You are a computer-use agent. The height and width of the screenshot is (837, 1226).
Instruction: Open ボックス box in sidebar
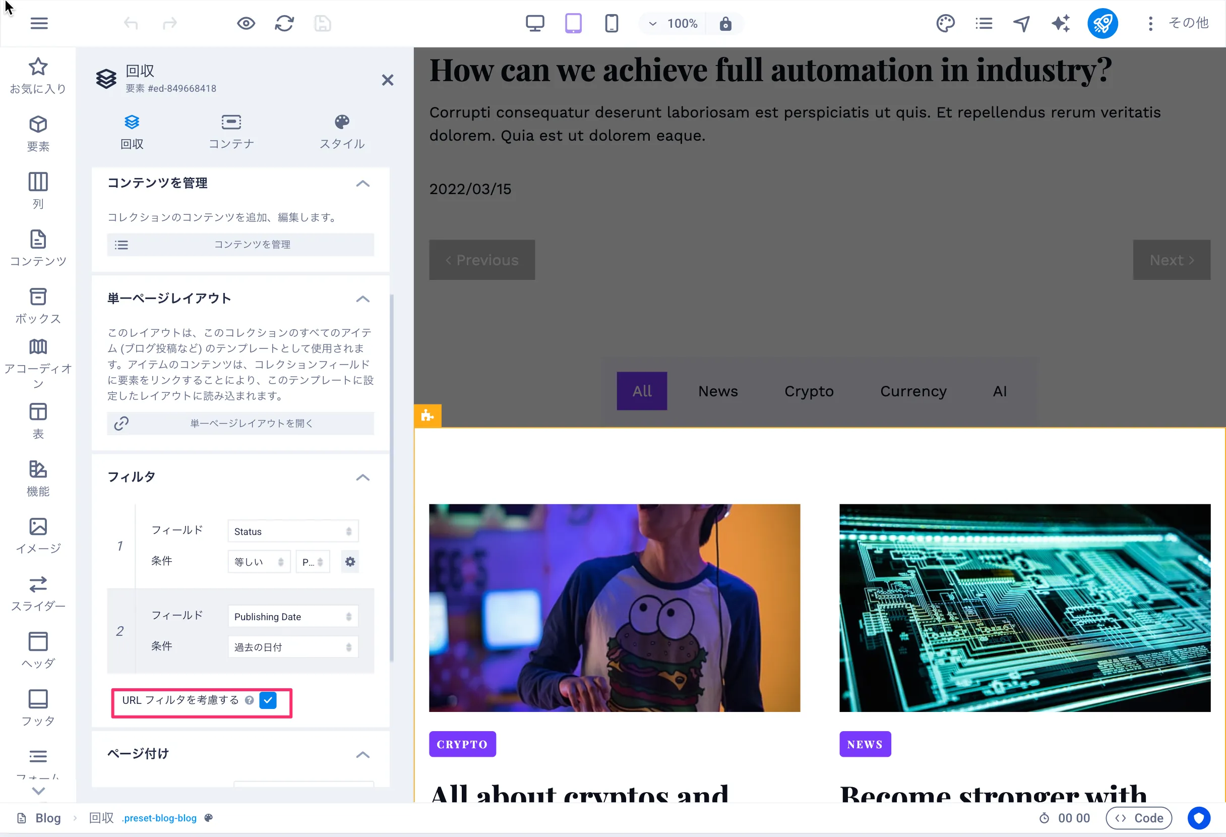[38, 306]
